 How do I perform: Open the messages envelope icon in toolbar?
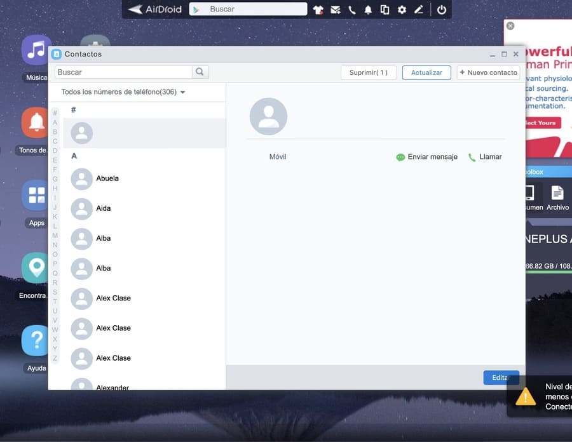pos(335,10)
